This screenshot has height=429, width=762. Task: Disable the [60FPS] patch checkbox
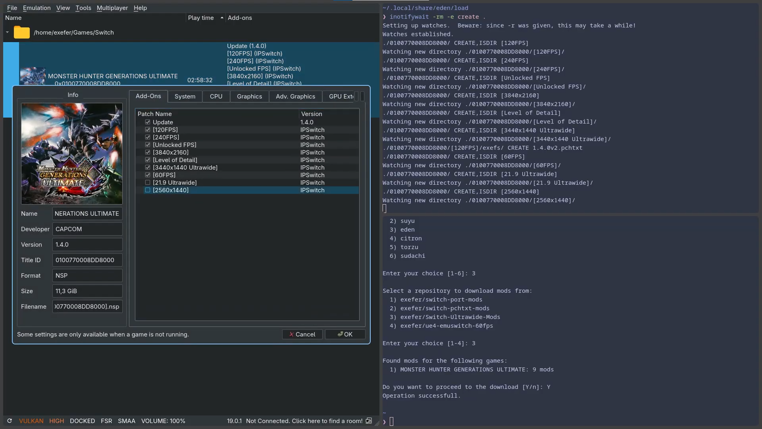(148, 175)
